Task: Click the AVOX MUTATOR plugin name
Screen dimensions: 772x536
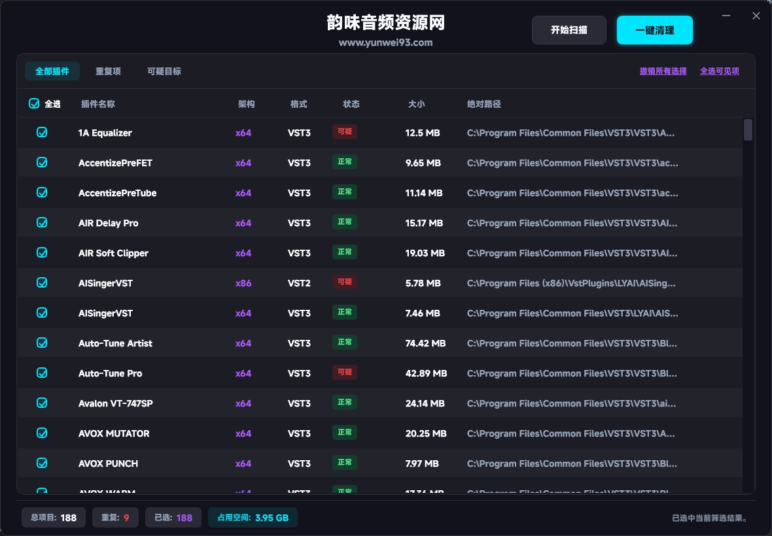Action: [x=114, y=433]
